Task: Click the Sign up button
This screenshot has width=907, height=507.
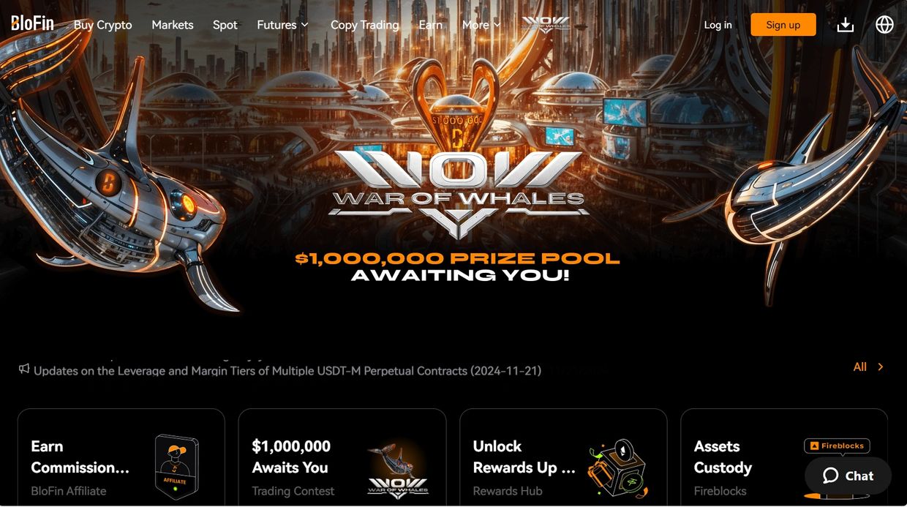Action: pyautogui.click(x=783, y=25)
